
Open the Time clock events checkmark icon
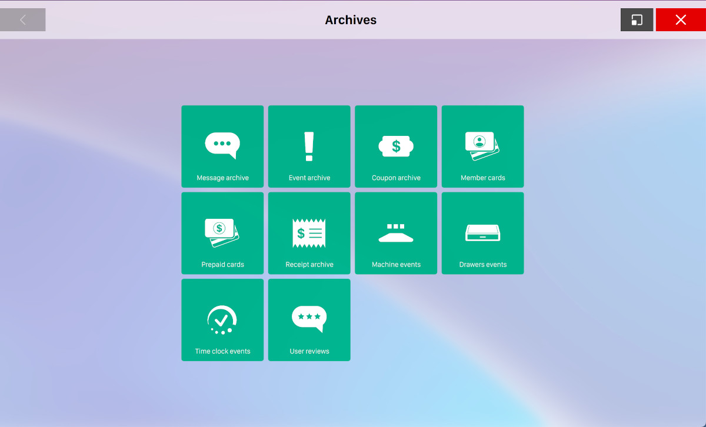coord(222,320)
